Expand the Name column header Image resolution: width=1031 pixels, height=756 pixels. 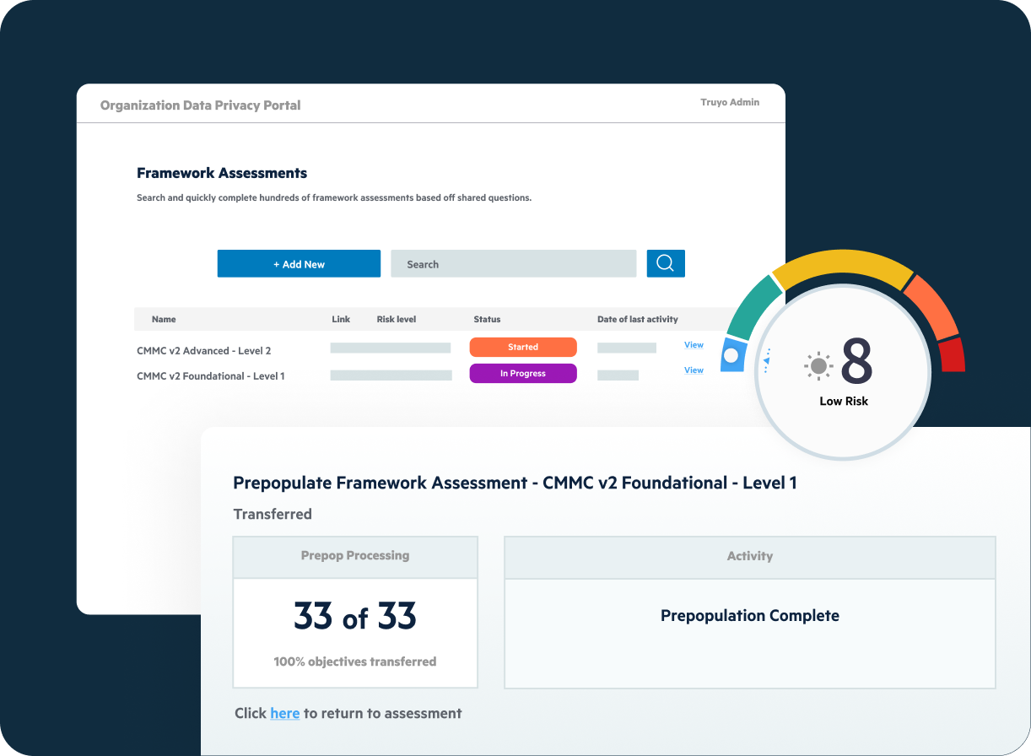[164, 319]
